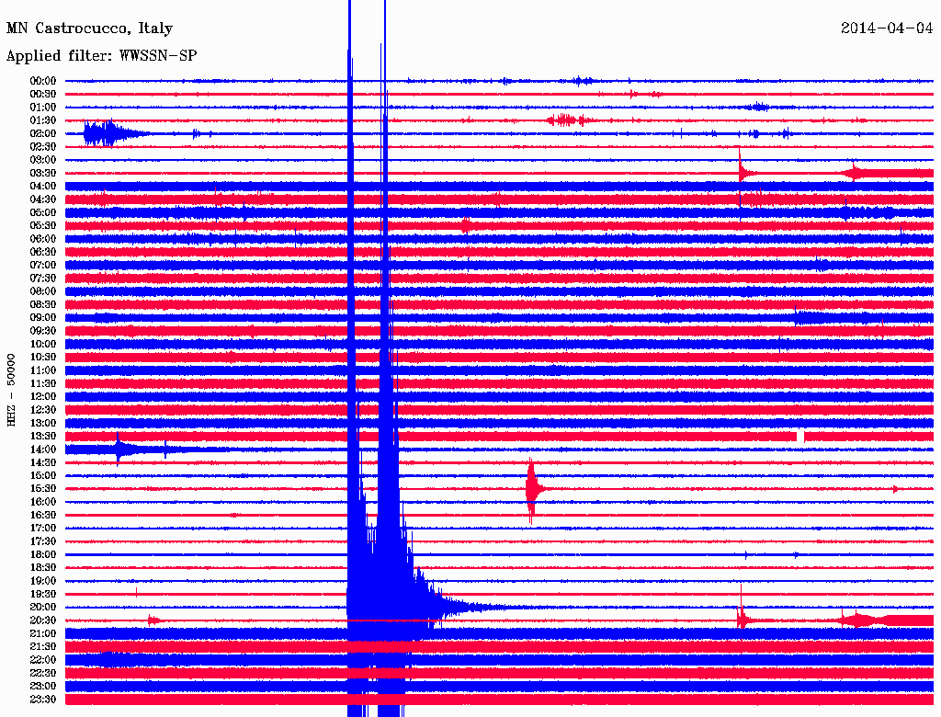
Task: Select the 03:30 row label
Action: coord(43,173)
